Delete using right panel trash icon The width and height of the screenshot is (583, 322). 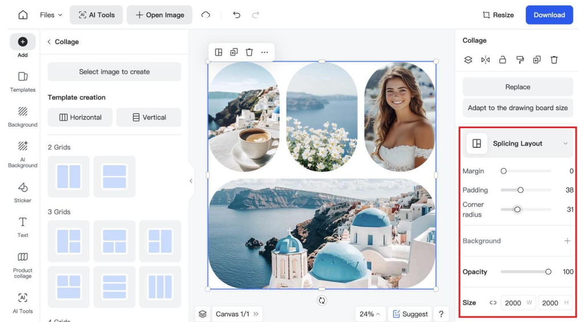(554, 60)
